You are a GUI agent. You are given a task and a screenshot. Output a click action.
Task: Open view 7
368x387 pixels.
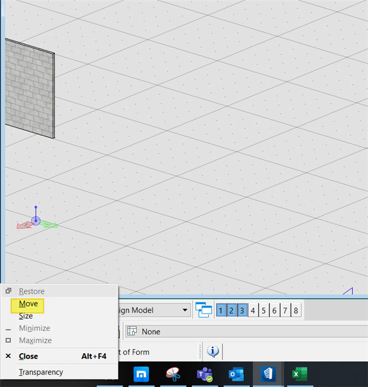[285, 310]
